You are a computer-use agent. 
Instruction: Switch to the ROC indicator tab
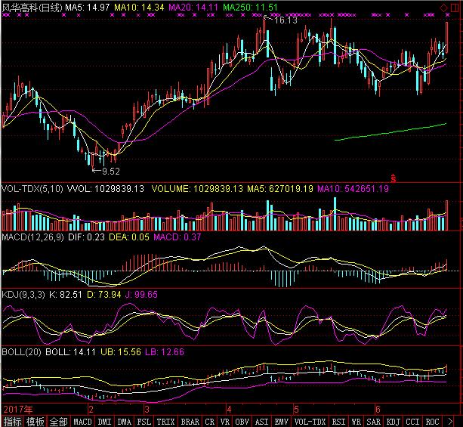(432, 422)
